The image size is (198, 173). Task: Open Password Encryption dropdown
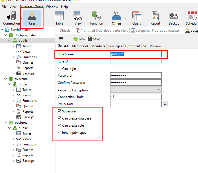click(x=136, y=90)
